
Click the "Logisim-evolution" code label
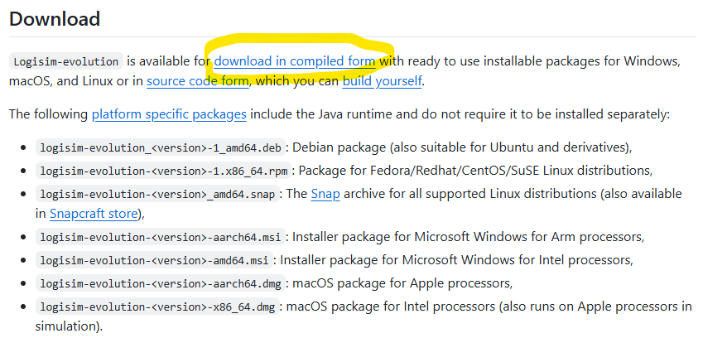click(66, 61)
